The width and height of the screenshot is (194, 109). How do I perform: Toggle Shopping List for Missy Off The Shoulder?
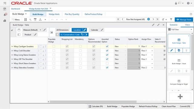67,59
